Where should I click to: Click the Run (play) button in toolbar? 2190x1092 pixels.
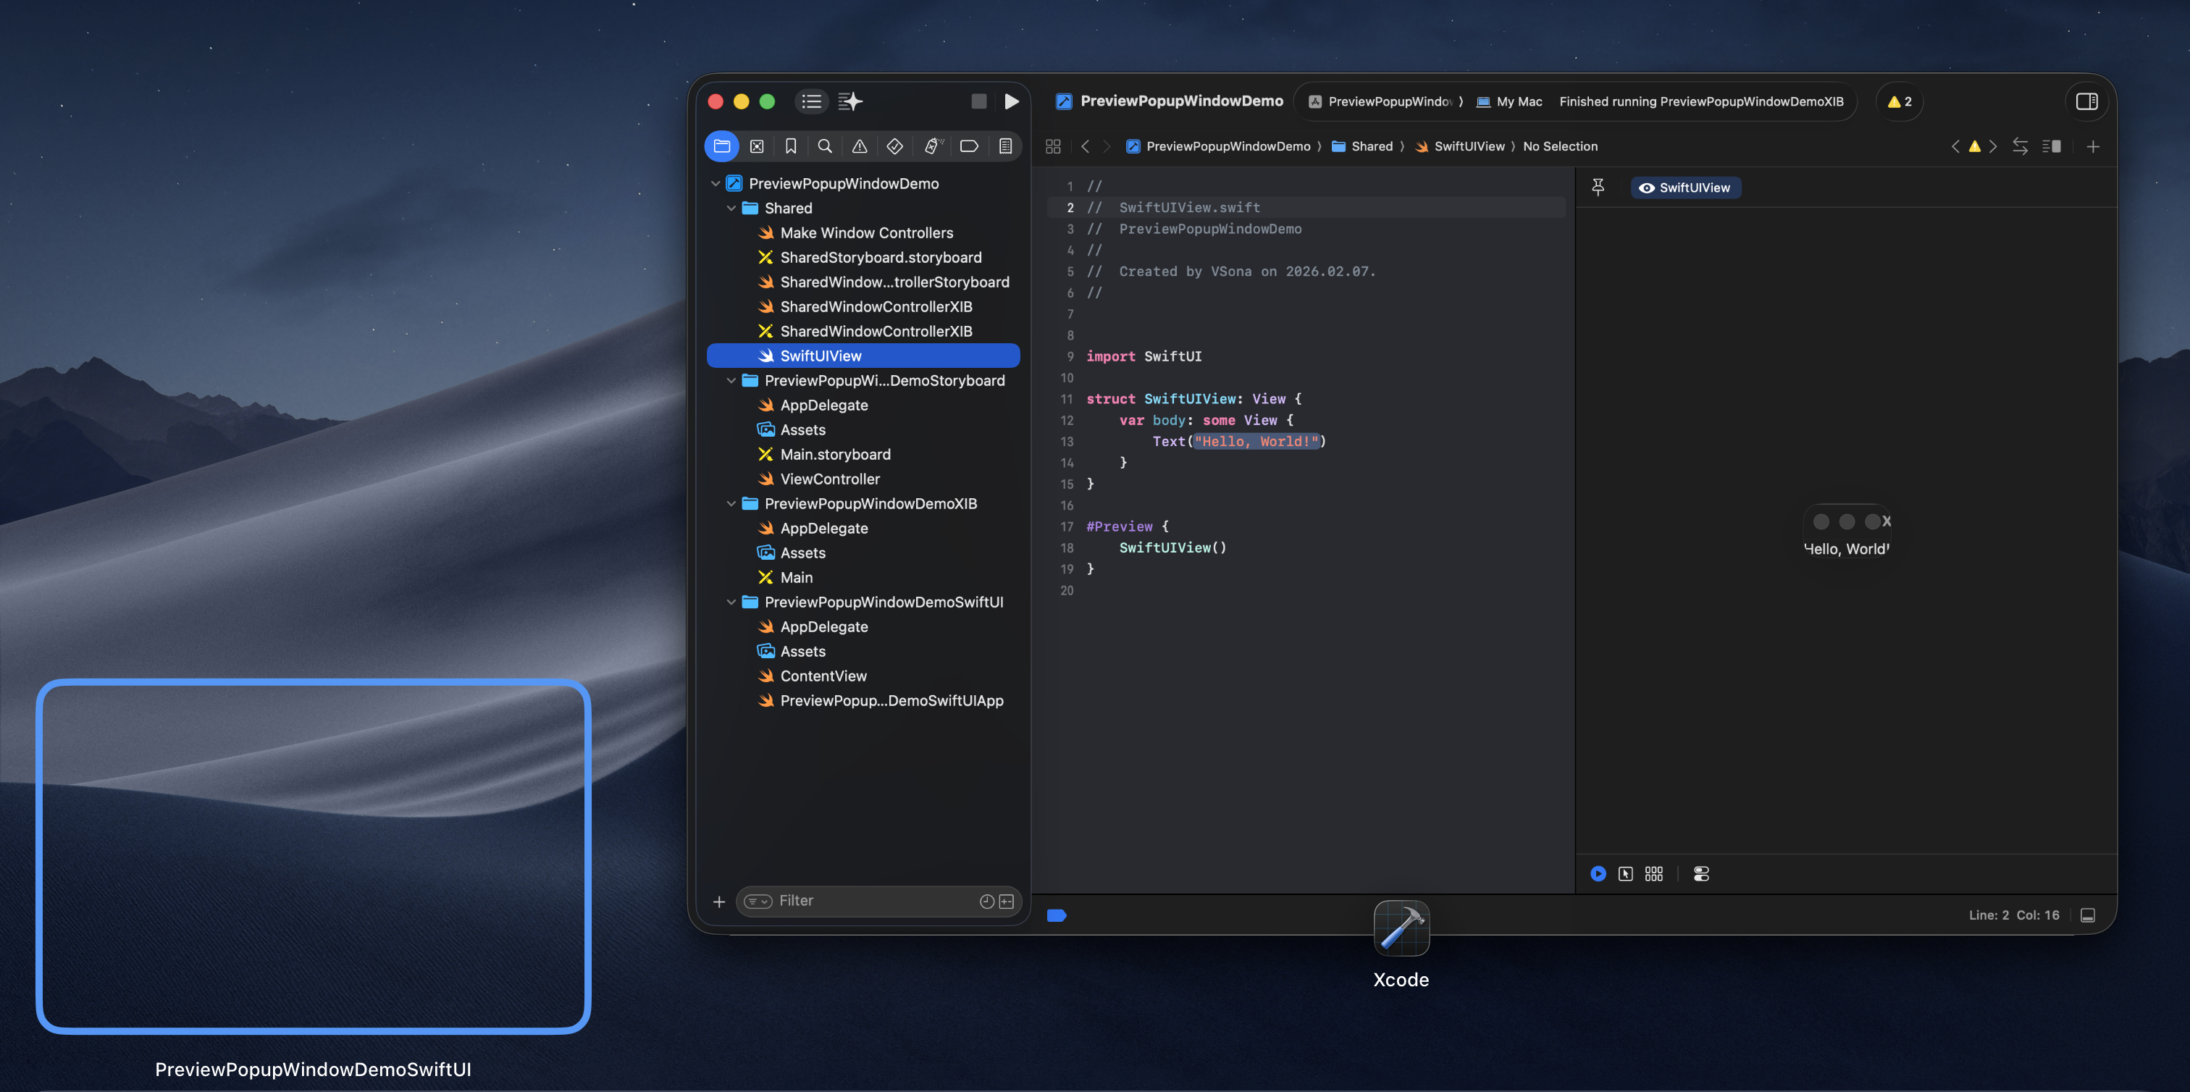1011,102
